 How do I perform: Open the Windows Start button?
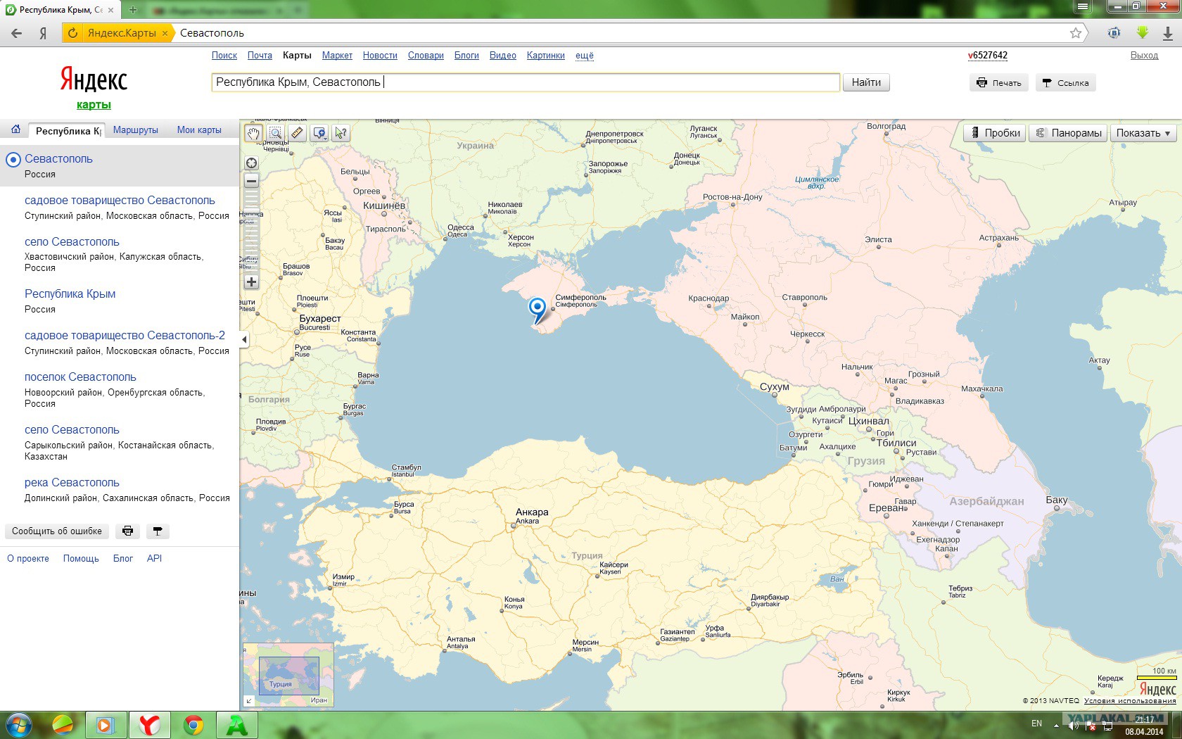pos(18,725)
